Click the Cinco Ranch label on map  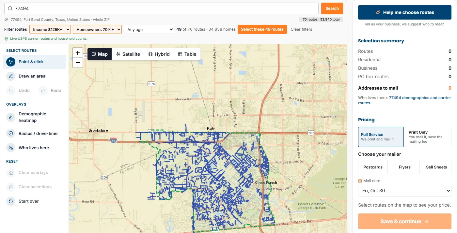[x=266, y=182]
